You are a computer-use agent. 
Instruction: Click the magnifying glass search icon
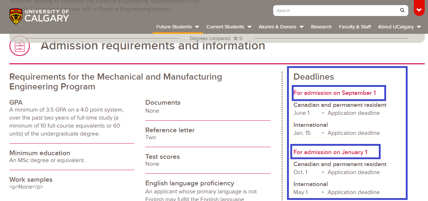(402, 11)
